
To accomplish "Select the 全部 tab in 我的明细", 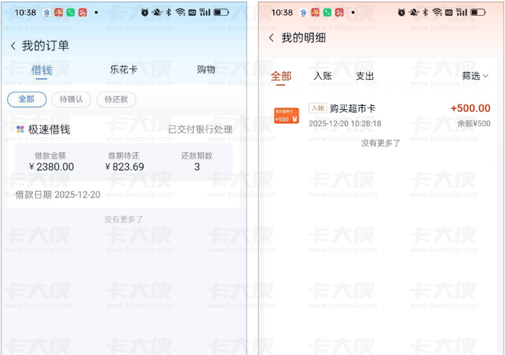I will [x=281, y=76].
